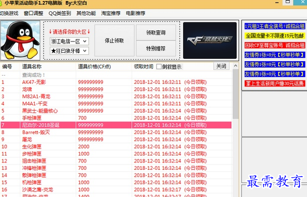Select row 步枪弹匣
307x197 pixels.
point(116,154)
